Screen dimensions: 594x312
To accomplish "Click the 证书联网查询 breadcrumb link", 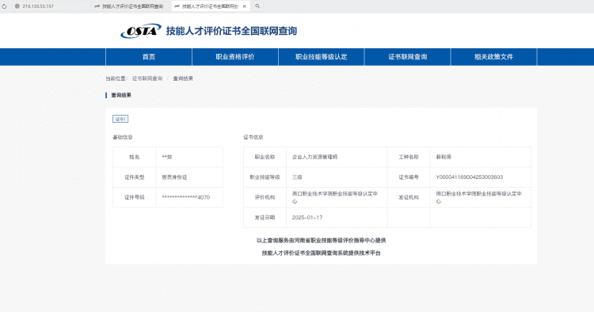I will click(147, 78).
